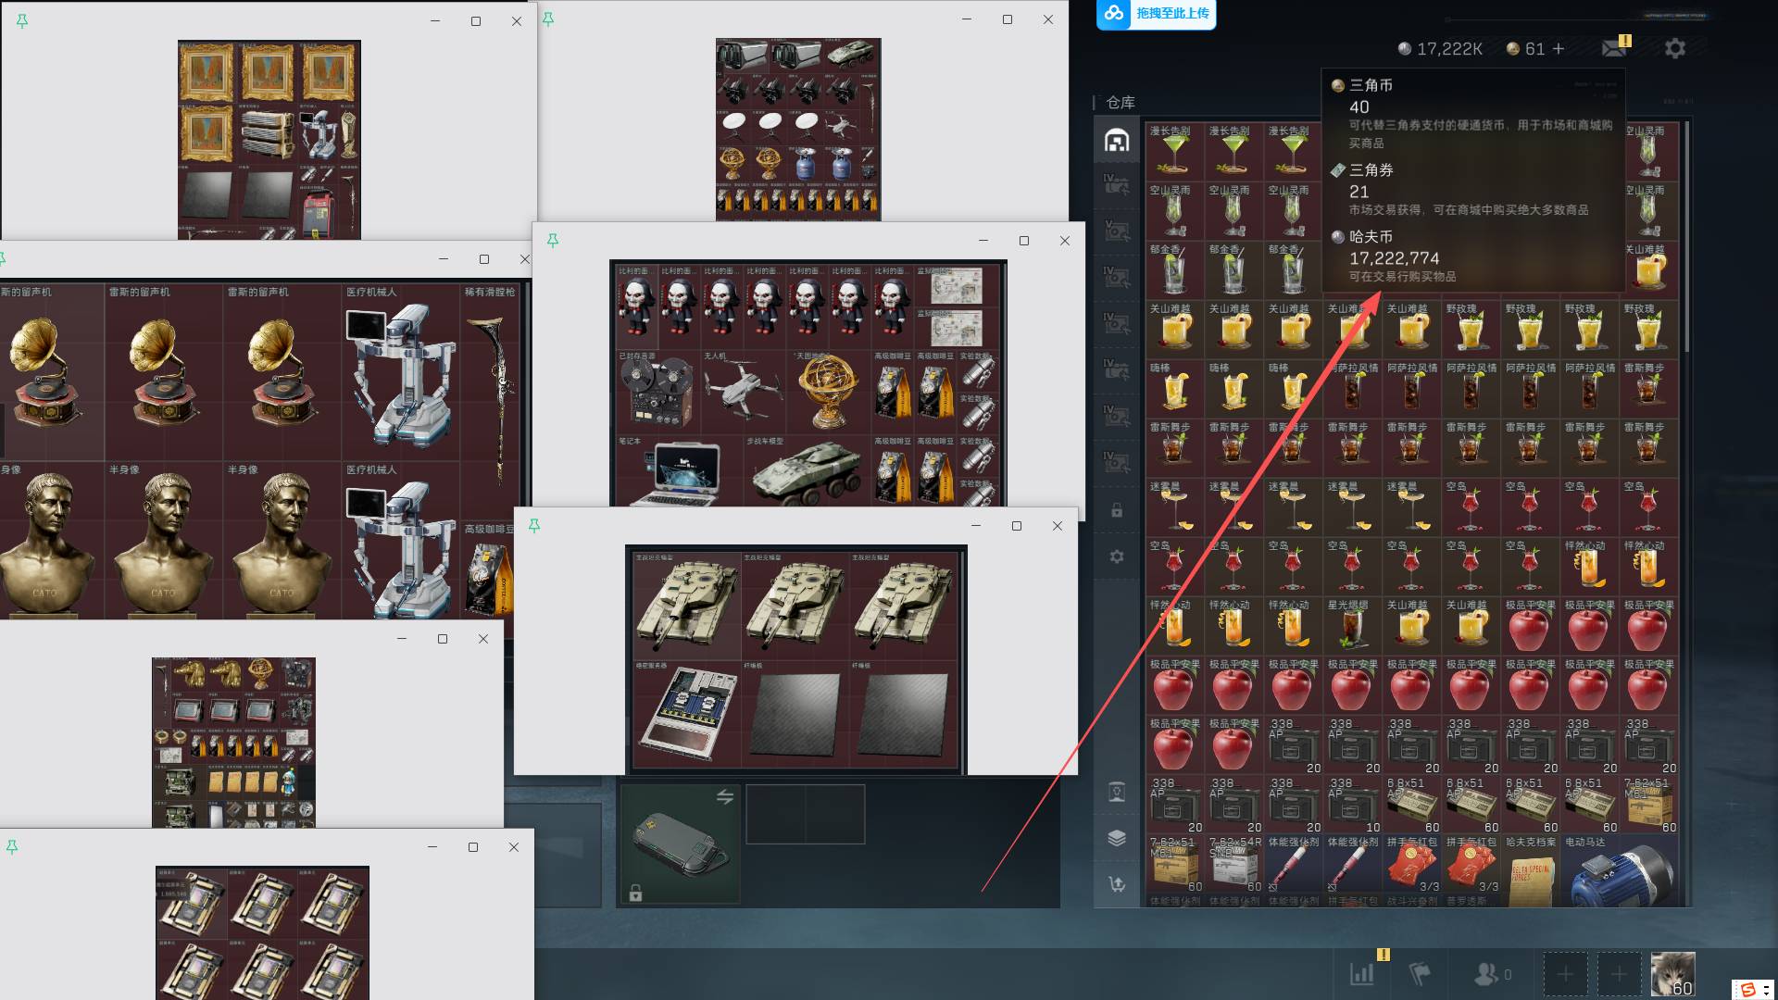Click the cat avatar player profile

[x=1672, y=974]
